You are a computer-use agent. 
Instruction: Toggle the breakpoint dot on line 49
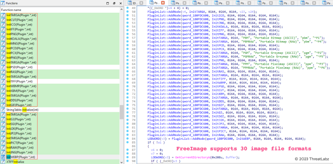point(128,7)
